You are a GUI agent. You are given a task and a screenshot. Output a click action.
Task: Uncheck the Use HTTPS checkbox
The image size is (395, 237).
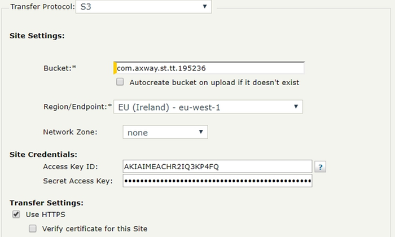coord(16,214)
